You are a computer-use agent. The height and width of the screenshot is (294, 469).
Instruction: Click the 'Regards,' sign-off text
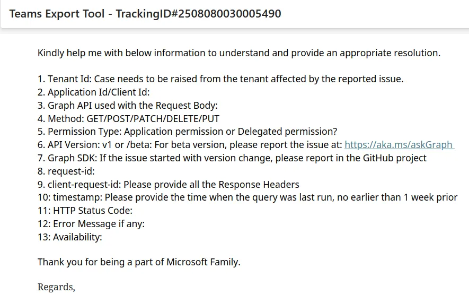(x=56, y=287)
